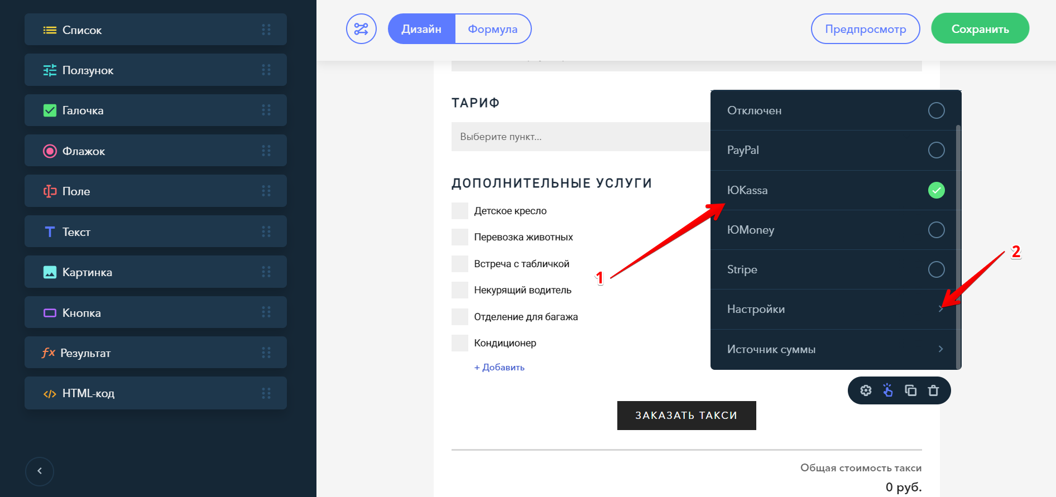Image resolution: width=1056 pixels, height=497 pixels.
Task: Click the button icon beside Кнопка
Action: [50, 313]
